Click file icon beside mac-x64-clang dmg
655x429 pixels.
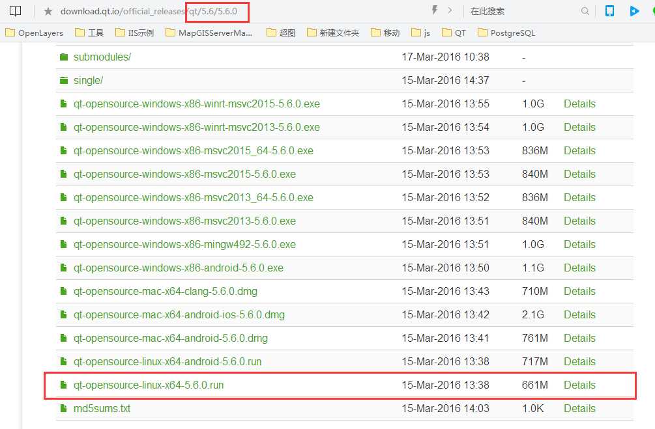click(63, 291)
